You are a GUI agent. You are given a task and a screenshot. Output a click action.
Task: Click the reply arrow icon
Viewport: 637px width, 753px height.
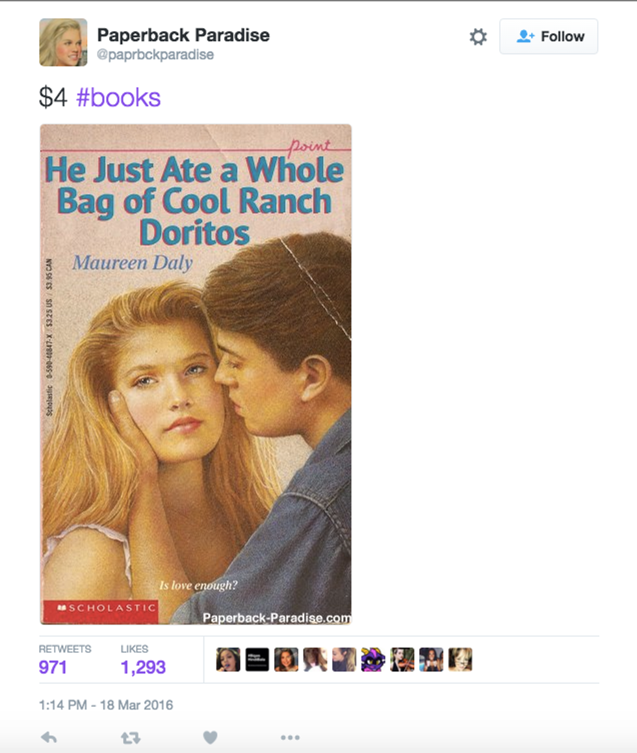(x=49, y=737)
